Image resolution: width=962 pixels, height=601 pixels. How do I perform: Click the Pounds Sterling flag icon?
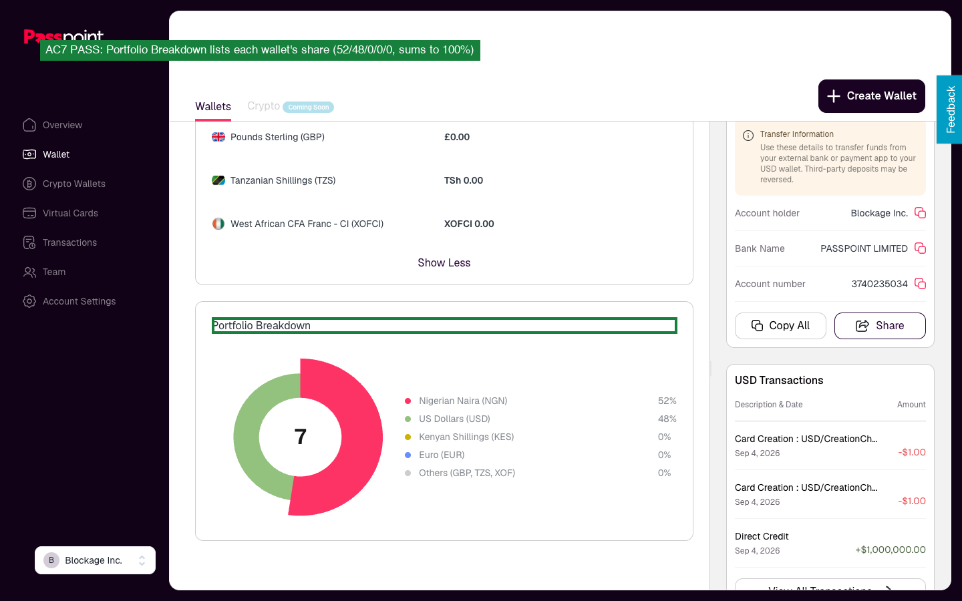coord(218,137)
